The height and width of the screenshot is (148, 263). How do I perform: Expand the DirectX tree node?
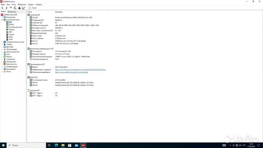pyautogui.click(x=2, y=57)
